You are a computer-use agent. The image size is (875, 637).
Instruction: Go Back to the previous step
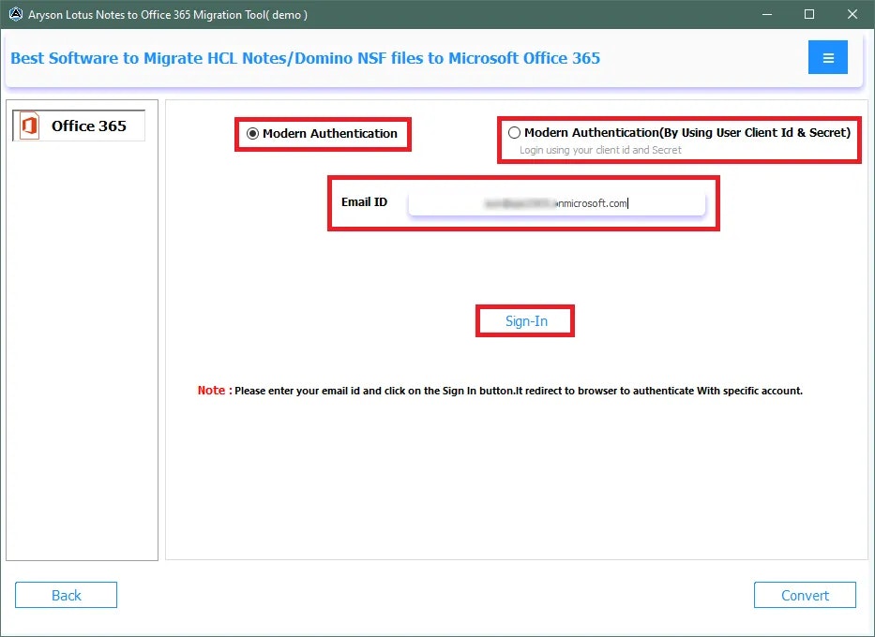tap(66, 595)
